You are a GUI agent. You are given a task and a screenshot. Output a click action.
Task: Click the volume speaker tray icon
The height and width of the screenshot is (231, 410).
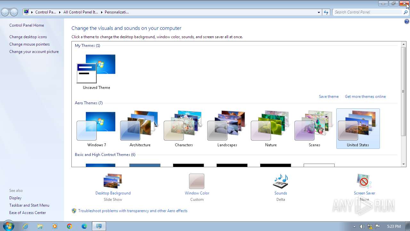[x=362, y=227]
